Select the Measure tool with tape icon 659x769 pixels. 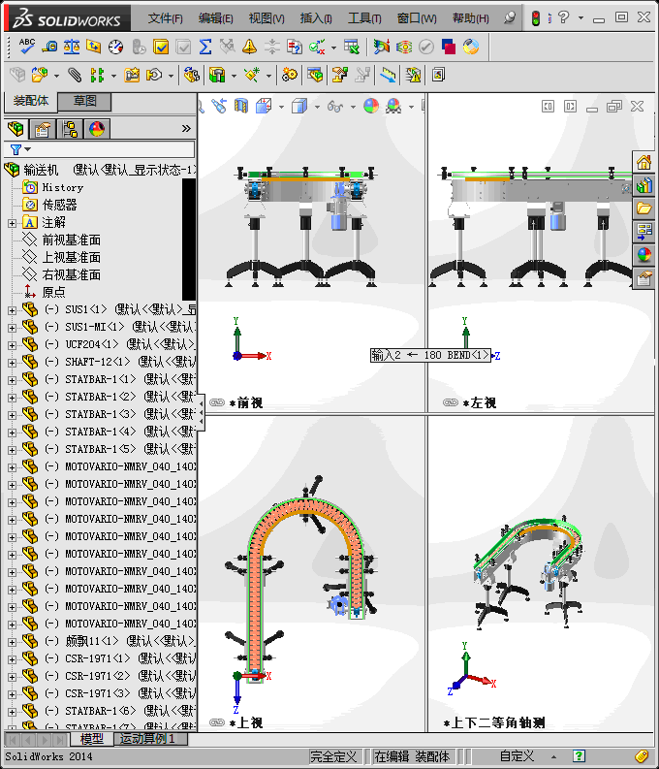pos(49,47)
